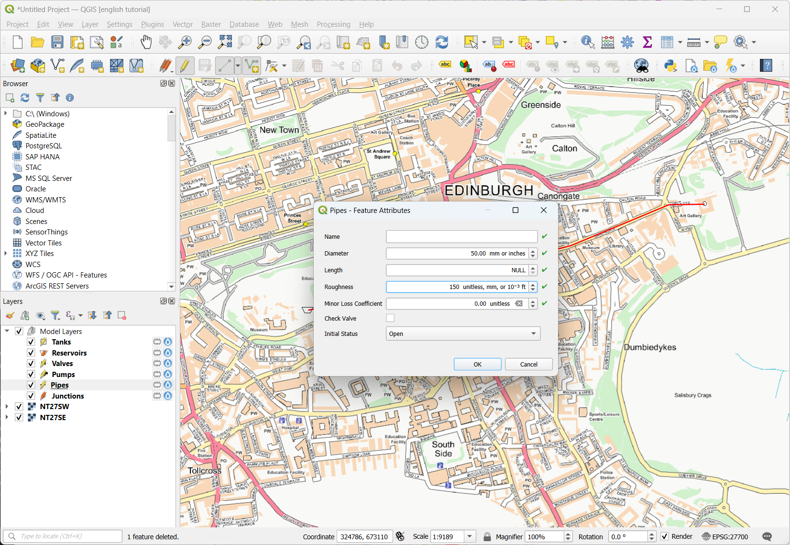Open the Initial Status dropdown

[x=462, y=334]
